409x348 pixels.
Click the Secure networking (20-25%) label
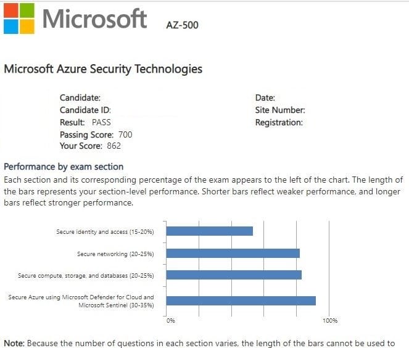[115, 254]
